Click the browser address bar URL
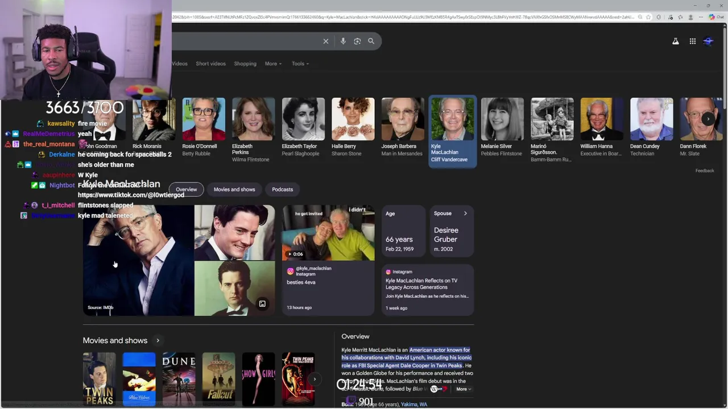728x409 pixels. tap(403, 17)
